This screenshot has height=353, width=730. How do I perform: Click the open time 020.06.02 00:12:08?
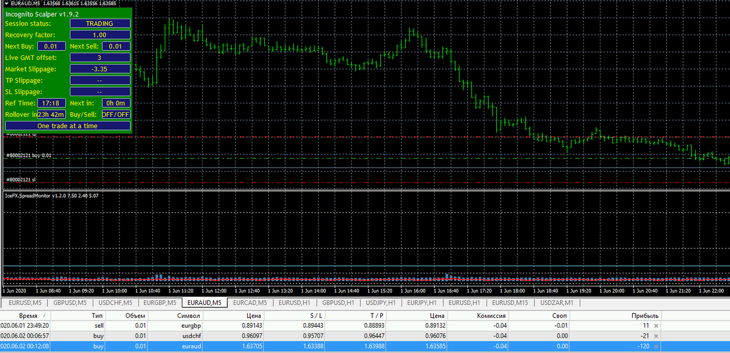click(24, 346)
